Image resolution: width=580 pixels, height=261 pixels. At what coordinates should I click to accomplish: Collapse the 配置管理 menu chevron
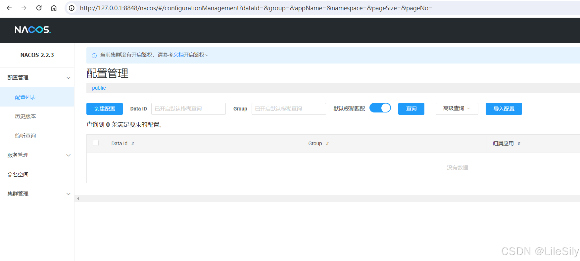point(69,78)
